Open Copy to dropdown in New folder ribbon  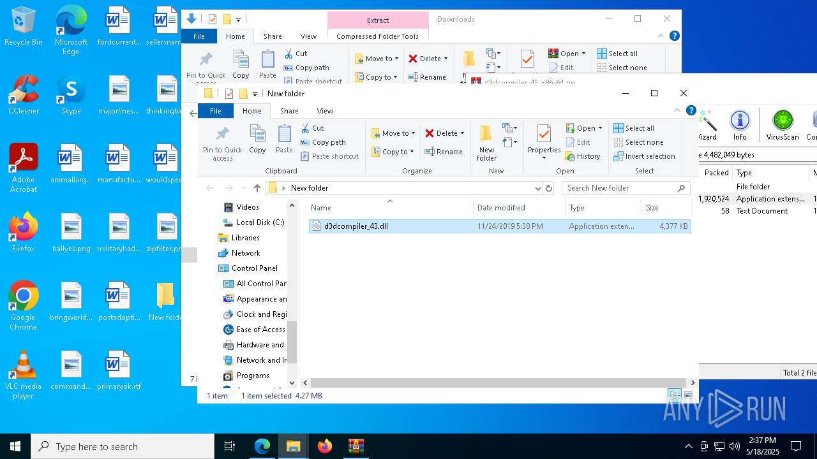point(393,152)
